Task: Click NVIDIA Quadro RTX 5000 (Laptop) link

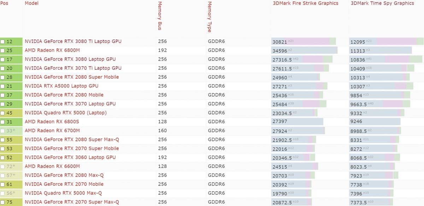Action: click(65, 113)
